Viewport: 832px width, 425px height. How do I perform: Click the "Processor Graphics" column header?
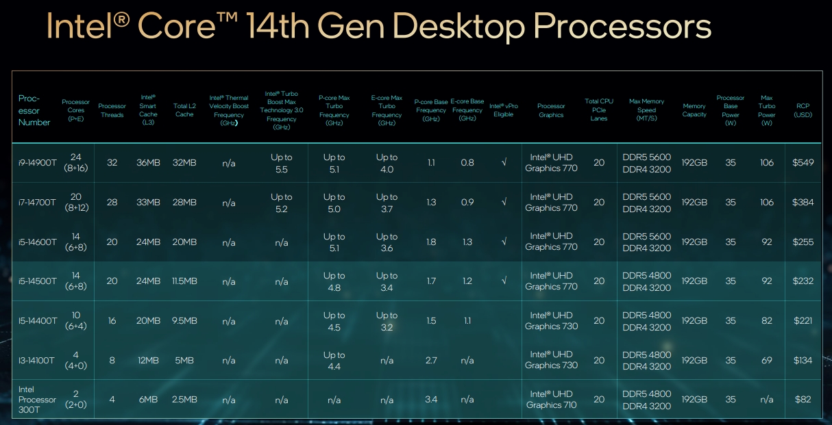551,110
